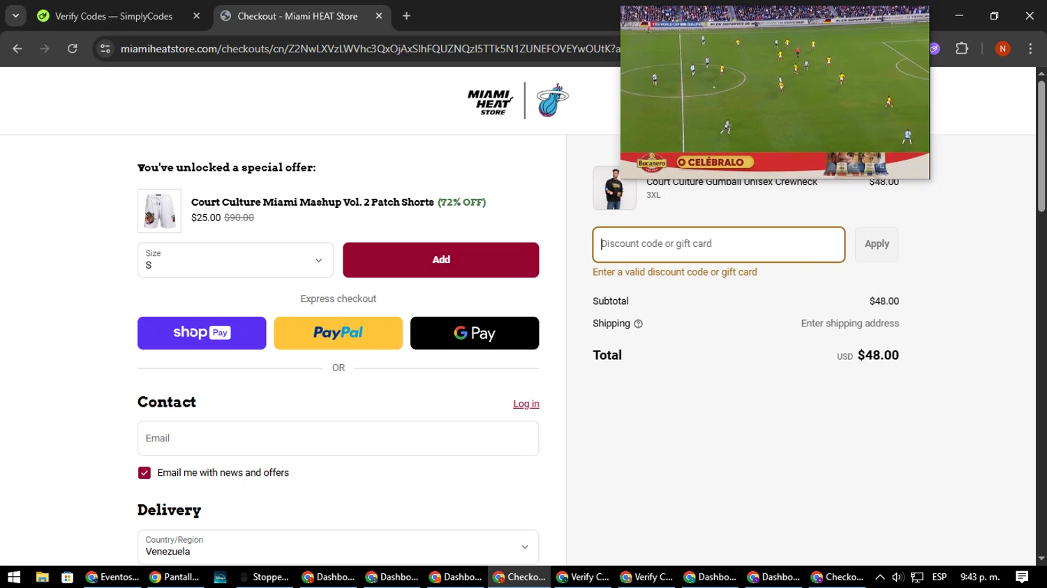
Task: Open the tab search dropdown arrow
Action: tap(15, 16)
